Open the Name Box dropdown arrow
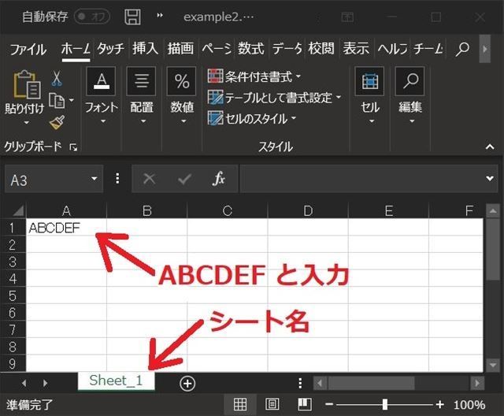This screenshot has width=504, height=416. click(94, 179)
